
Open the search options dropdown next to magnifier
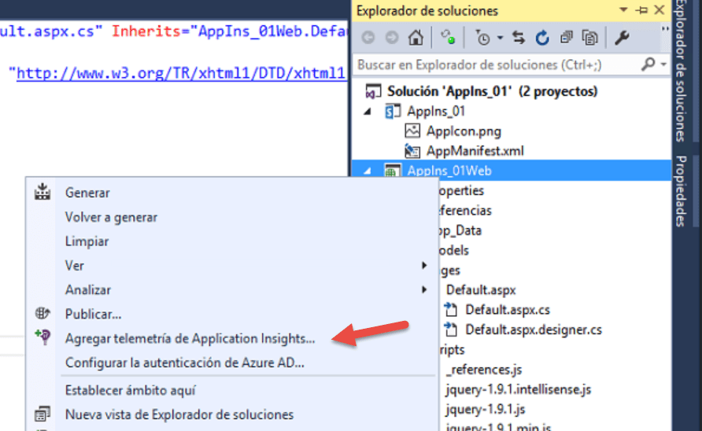click(663, 65)
